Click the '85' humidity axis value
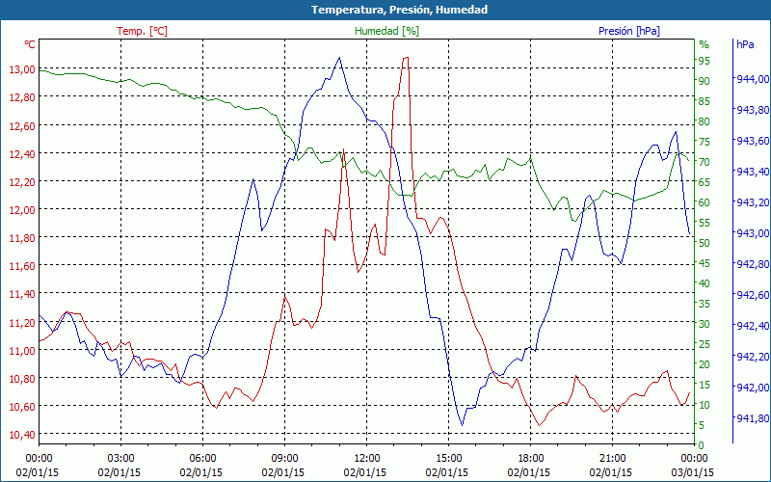Image resolution: width=771 pixels, height=482 pixels. point(705,101)
